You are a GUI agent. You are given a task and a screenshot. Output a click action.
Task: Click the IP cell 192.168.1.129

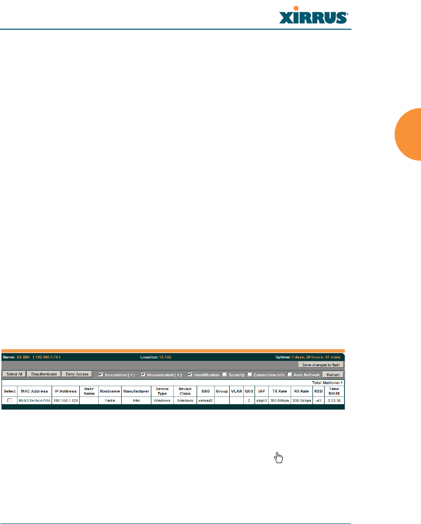(66, 400)
